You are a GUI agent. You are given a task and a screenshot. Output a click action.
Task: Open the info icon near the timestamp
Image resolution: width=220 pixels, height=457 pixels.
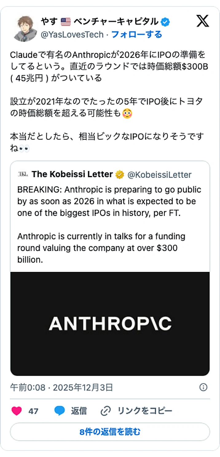(203, 387)
